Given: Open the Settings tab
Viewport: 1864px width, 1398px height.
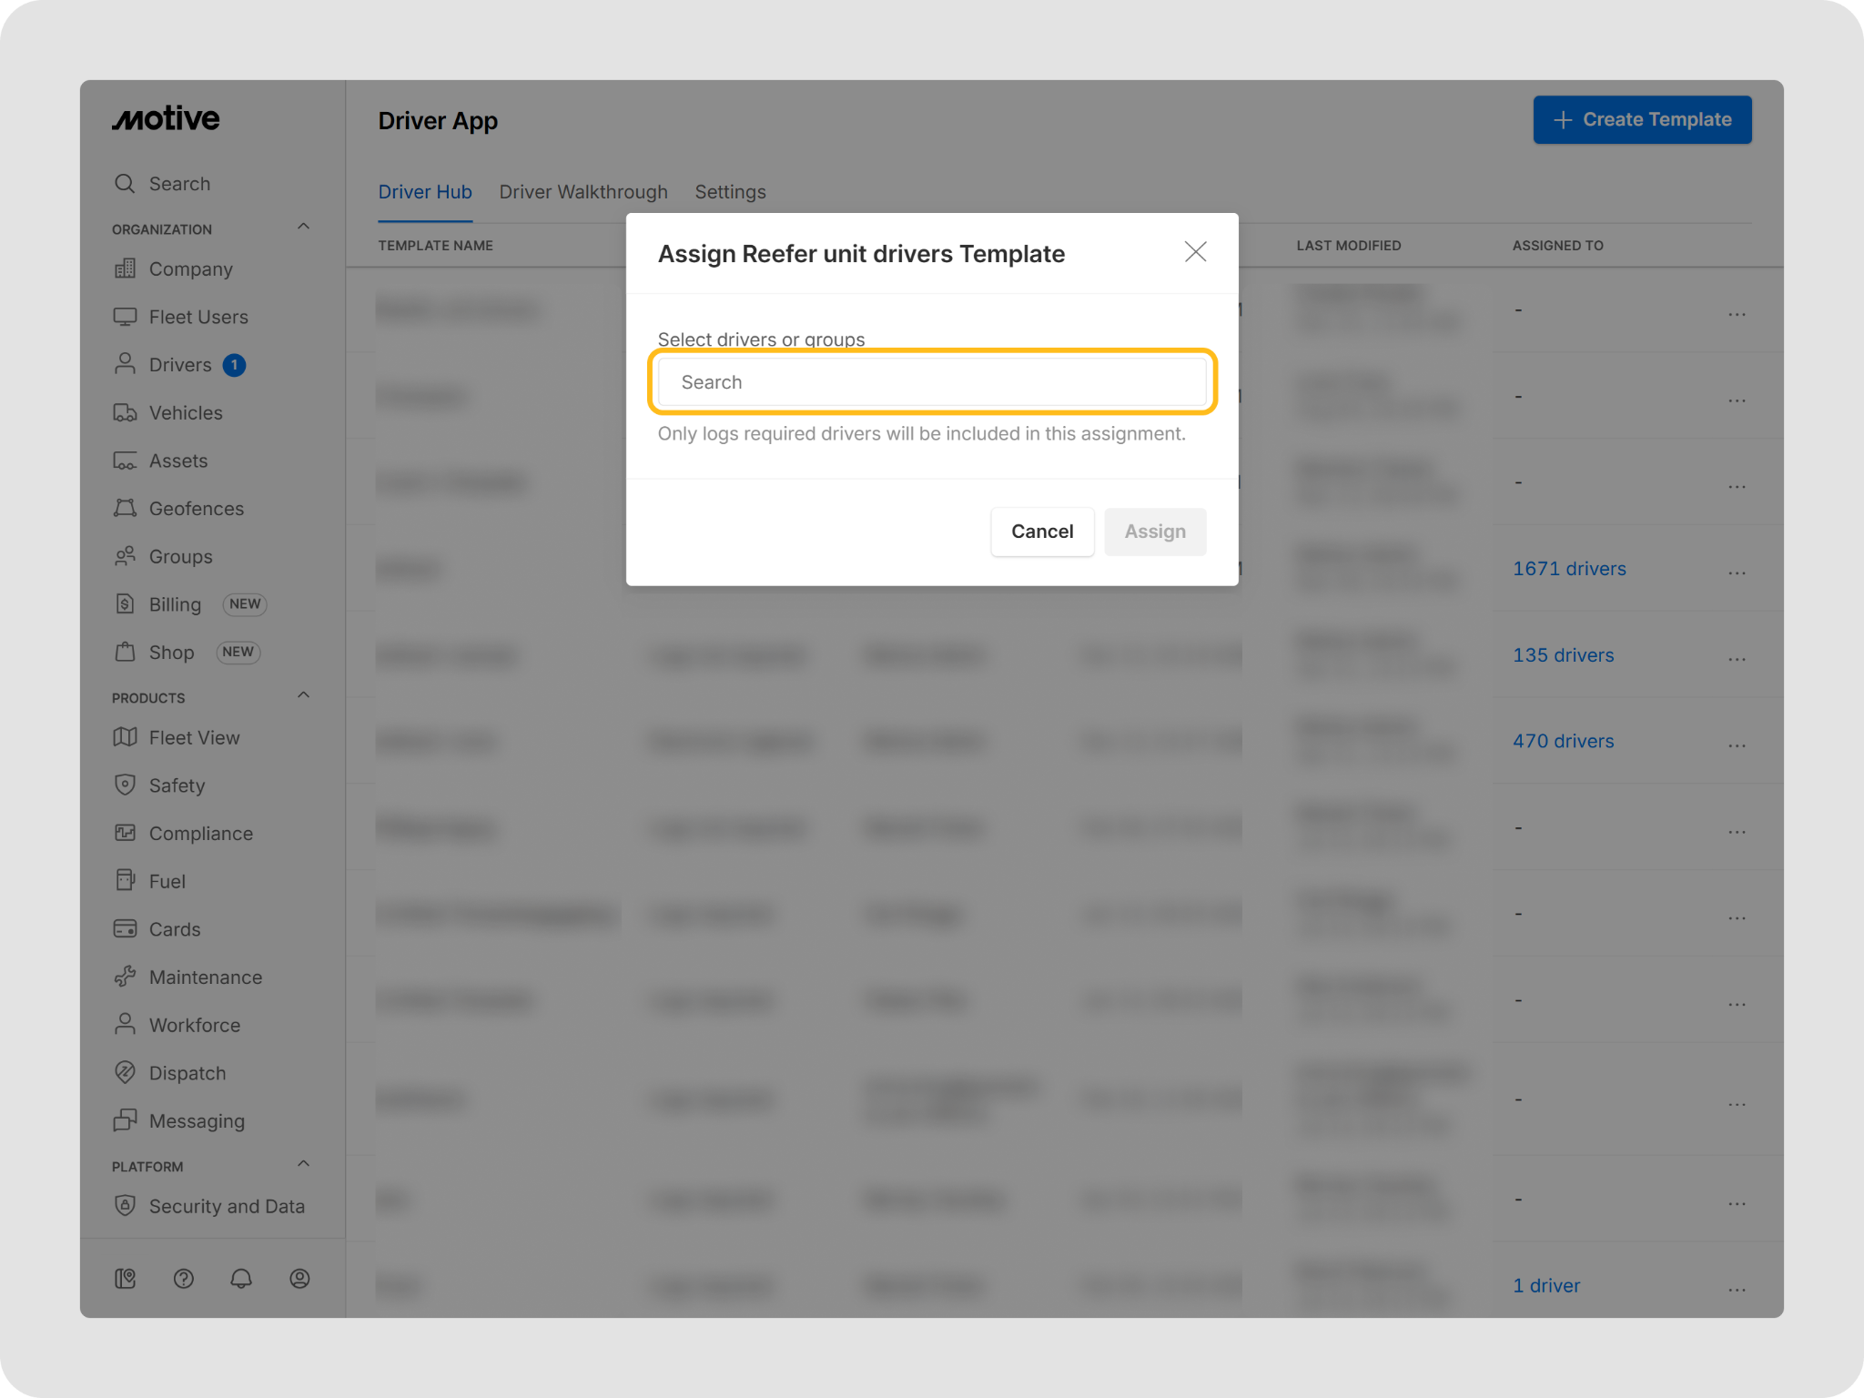Looking at the screenshot, I should point(730,192).
